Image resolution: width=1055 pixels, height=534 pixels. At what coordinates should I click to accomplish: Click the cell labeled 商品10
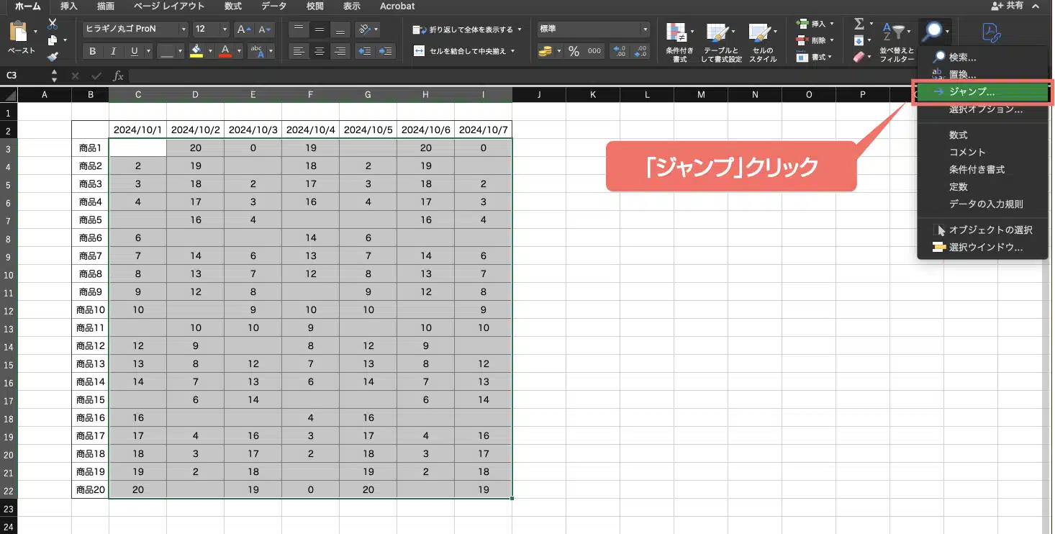pos(91,310)
